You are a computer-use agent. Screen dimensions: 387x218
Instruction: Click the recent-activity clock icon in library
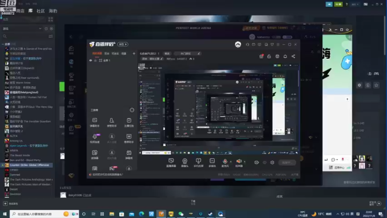[x=46, y=29]
